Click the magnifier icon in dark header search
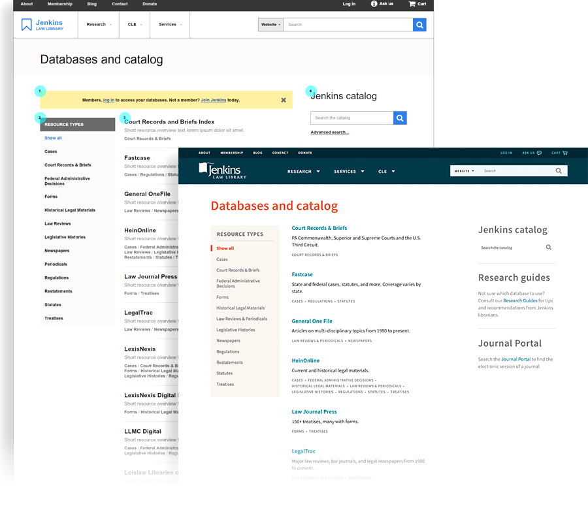This screenshot has width=588, height=510. 559,171
